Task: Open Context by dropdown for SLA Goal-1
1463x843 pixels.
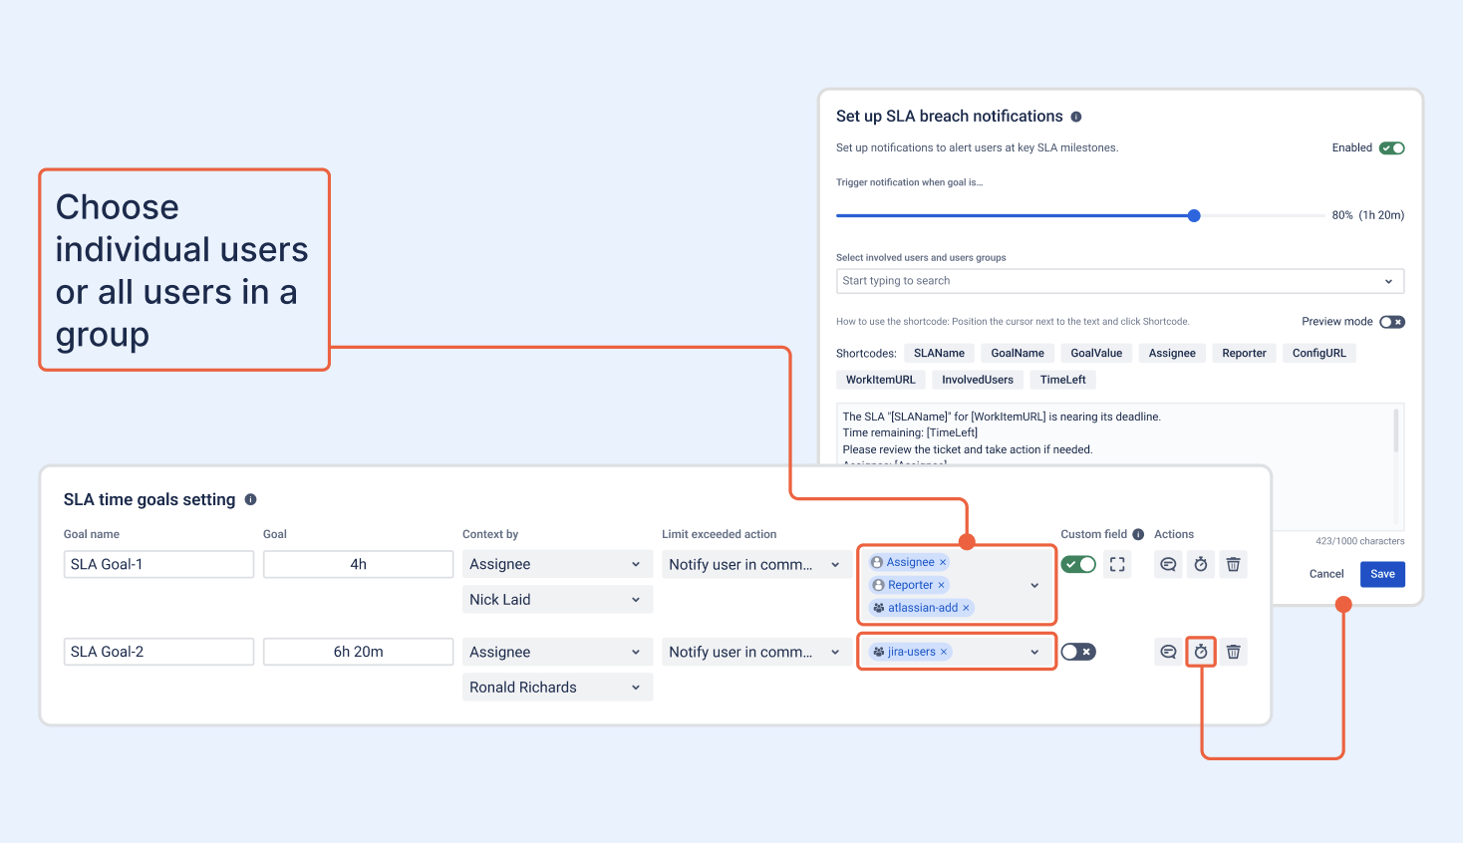Action: (x=557, y=564)
